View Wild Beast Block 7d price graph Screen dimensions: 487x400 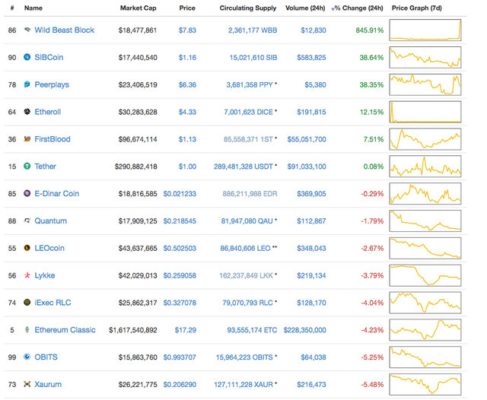(x=425, y=30)
